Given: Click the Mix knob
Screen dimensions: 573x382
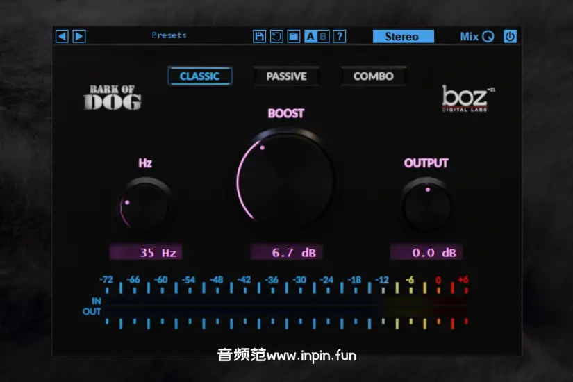Looking at the screenshot, I should (488, 37).
